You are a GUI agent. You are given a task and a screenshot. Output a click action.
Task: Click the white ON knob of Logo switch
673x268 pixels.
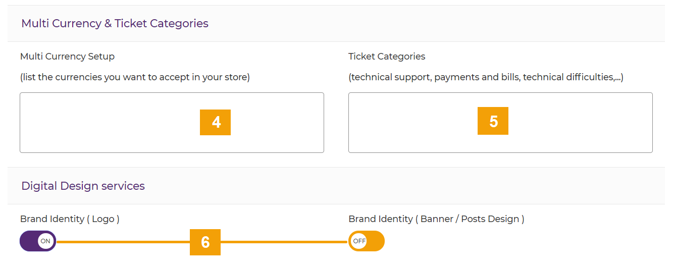[45, 241]
